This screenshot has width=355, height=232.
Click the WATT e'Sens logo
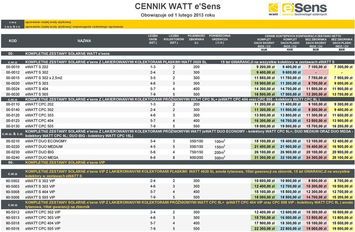point(298,10)
